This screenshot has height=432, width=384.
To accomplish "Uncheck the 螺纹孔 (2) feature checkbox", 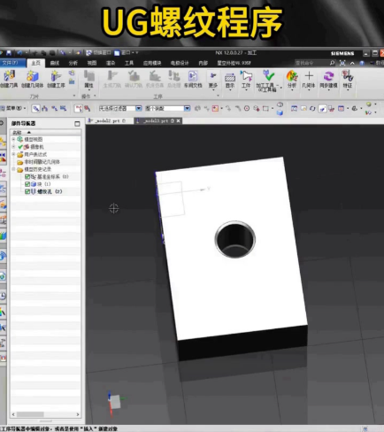I will point(27,191).
